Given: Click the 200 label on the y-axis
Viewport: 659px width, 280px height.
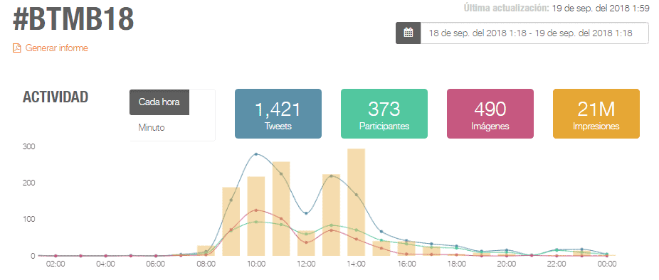Looking at the screenshot, I should [x=29, y=183].
